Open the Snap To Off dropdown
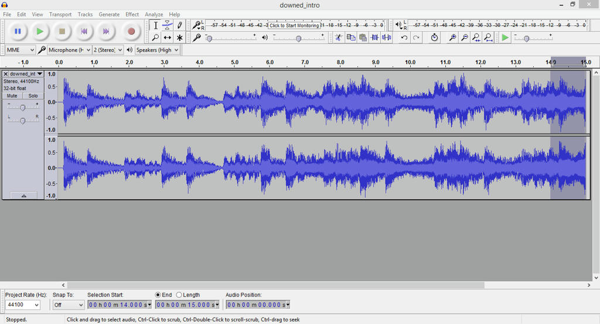This screenshot has width=600, height=324. tap(68, 305)
